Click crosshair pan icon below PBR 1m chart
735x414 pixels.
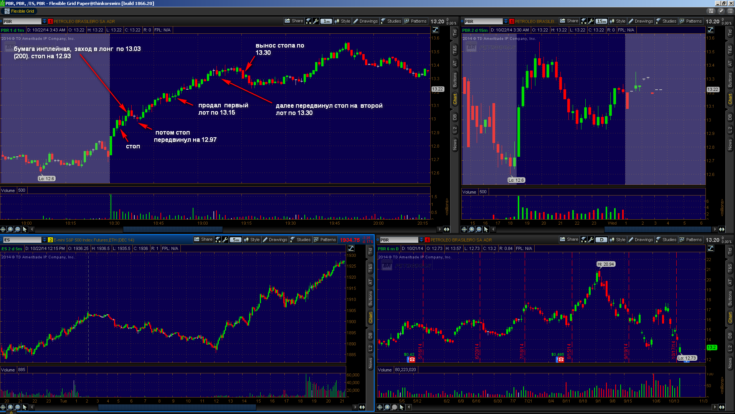(3, 229)
